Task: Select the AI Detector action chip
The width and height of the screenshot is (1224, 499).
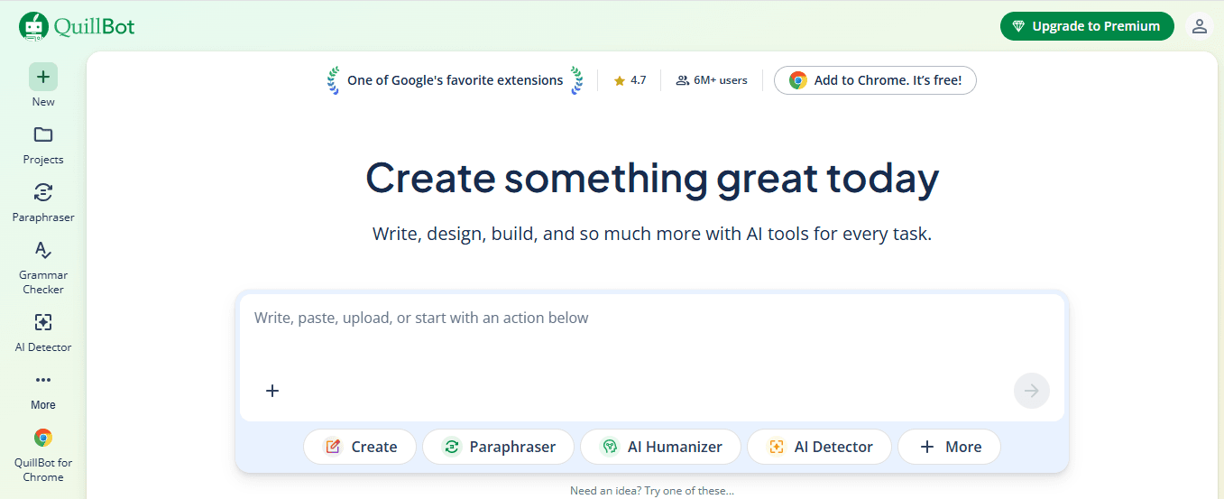Action: tap(819, 447)
